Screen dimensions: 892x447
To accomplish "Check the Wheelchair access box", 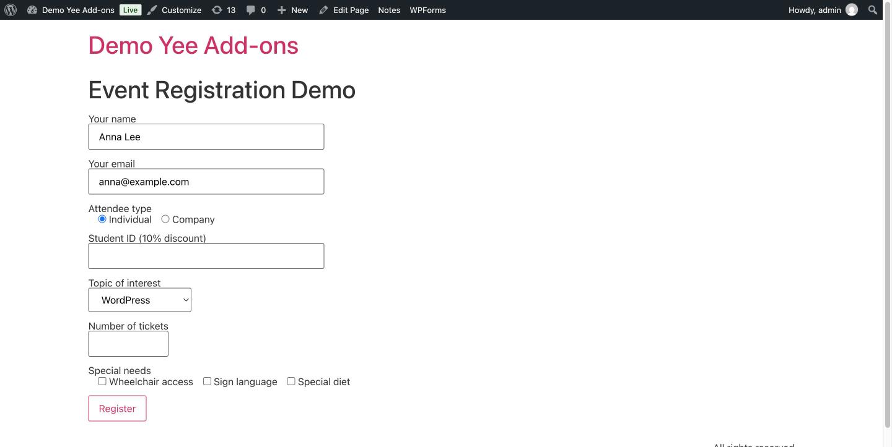I will click(x=102, y=381).
